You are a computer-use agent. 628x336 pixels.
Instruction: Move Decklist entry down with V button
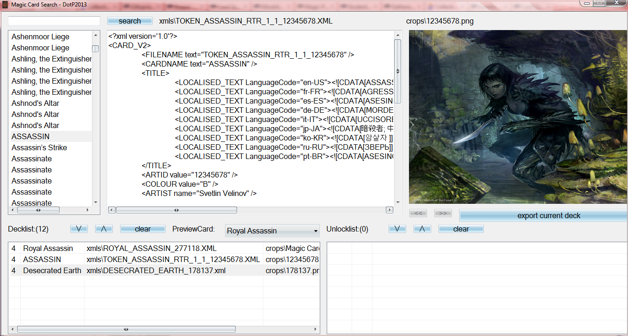click(79, 229)
